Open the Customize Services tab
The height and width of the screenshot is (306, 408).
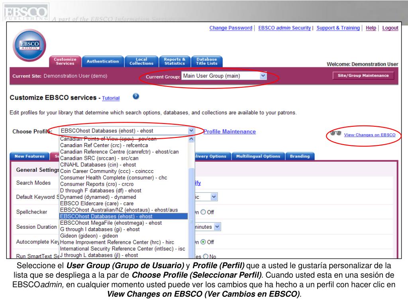coord(65,61)
